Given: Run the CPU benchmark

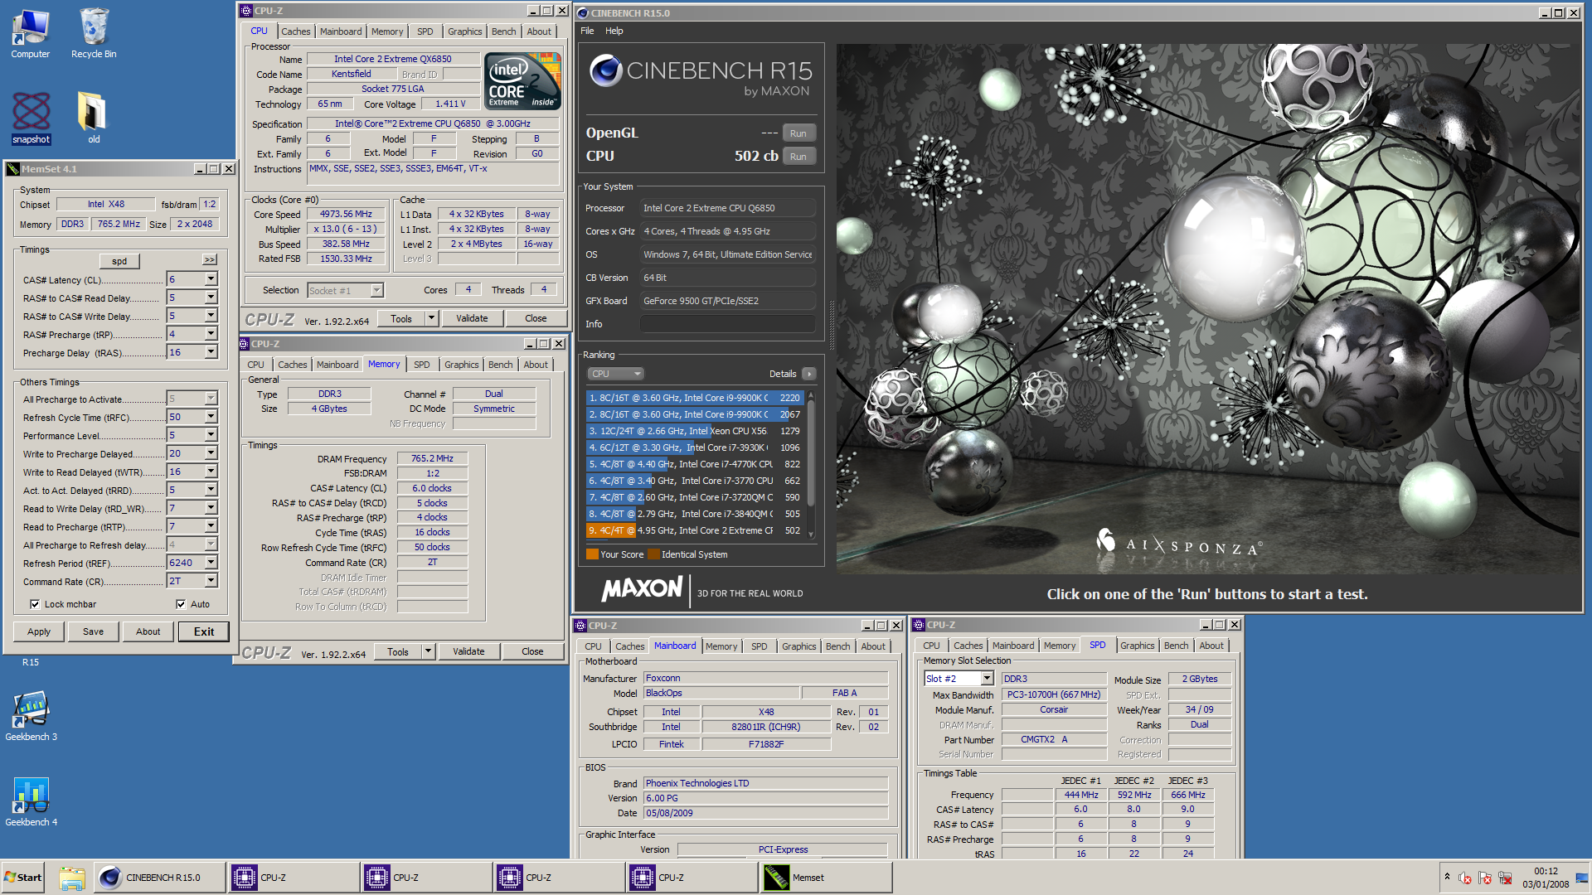Looking at the screenshot, I should 798,157.
